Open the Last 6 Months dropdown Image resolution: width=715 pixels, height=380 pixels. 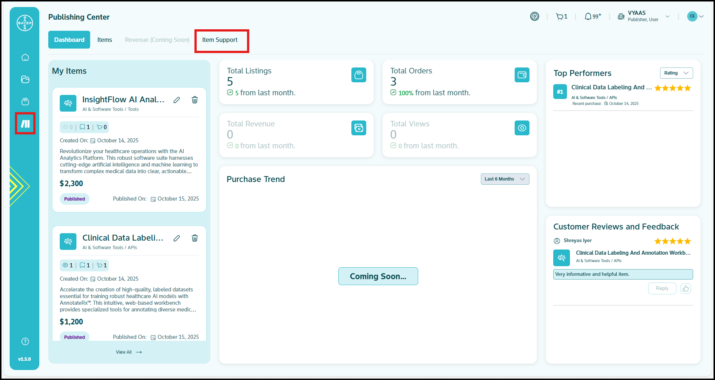pos(505,179)
